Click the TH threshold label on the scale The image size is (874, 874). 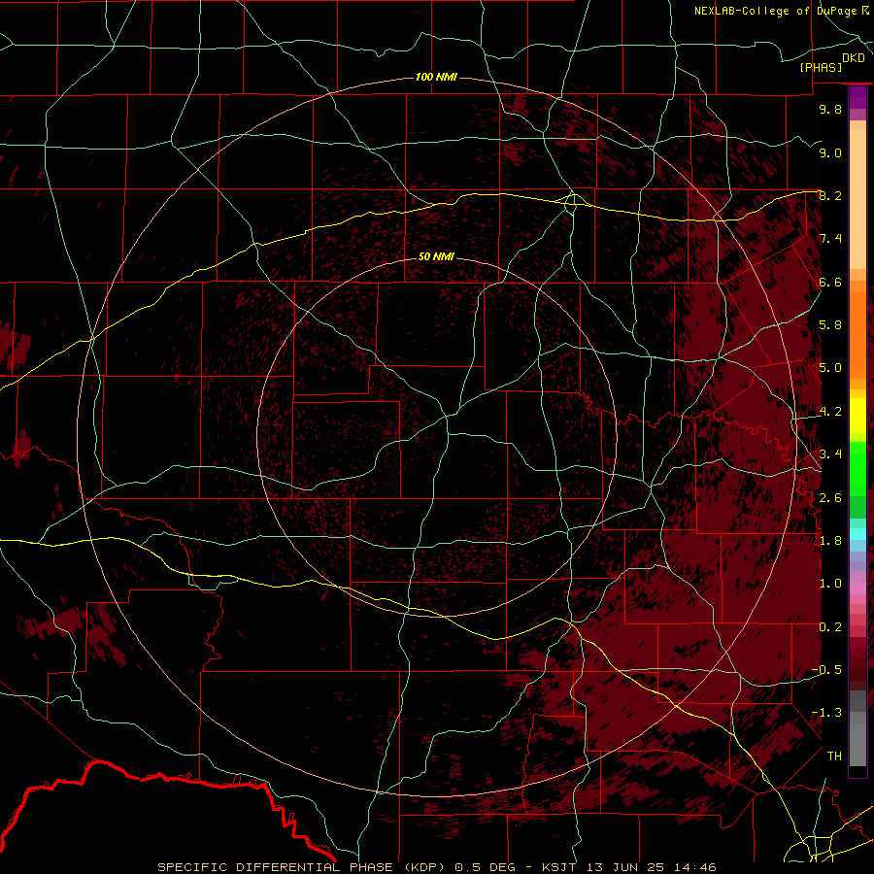click(x=834, y=756)
